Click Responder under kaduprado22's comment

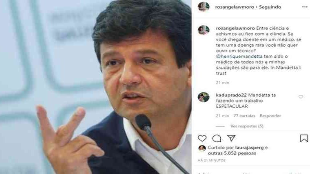coord(270,116)
